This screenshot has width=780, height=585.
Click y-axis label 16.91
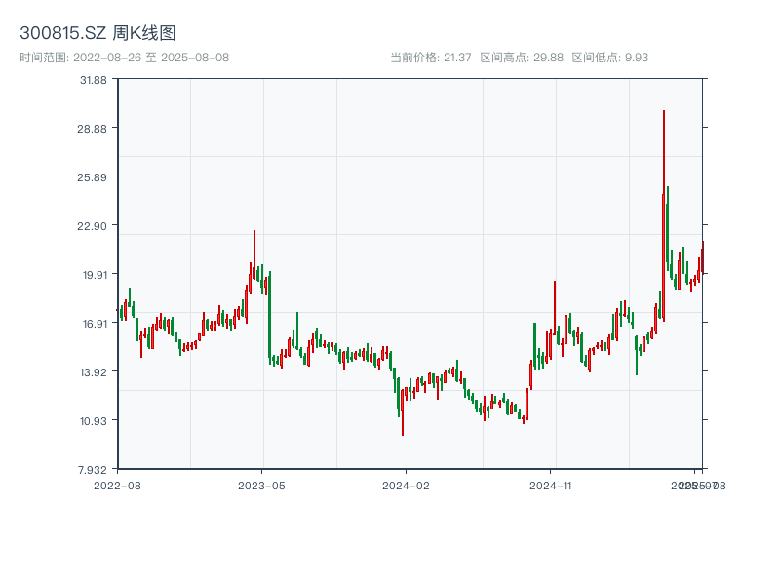click(x=95, y=324)
